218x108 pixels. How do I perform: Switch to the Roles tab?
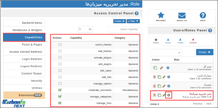tap(156, 41)
